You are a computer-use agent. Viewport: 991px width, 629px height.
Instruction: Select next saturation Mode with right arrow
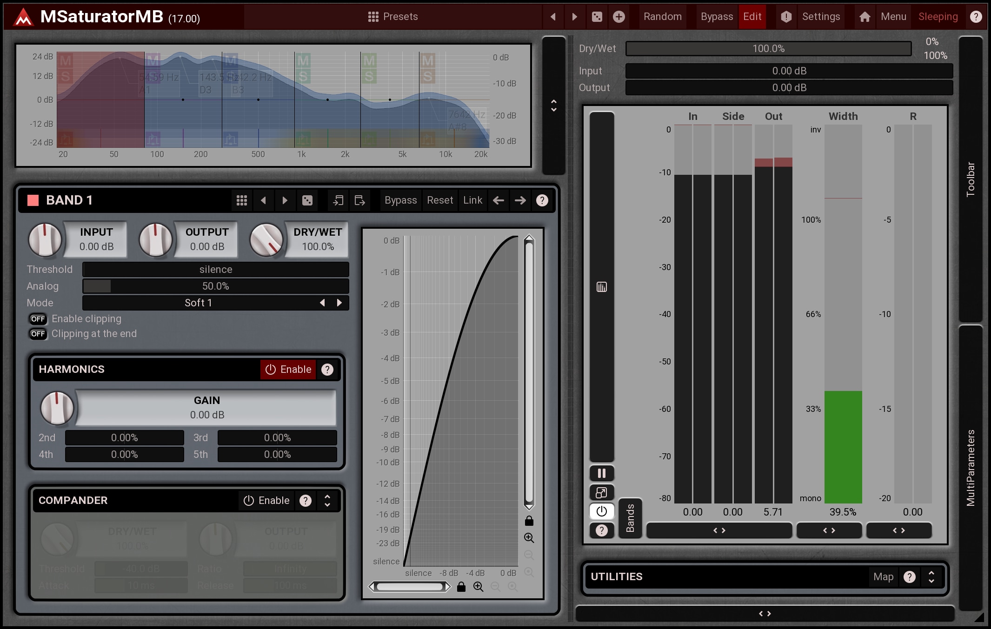339,303
